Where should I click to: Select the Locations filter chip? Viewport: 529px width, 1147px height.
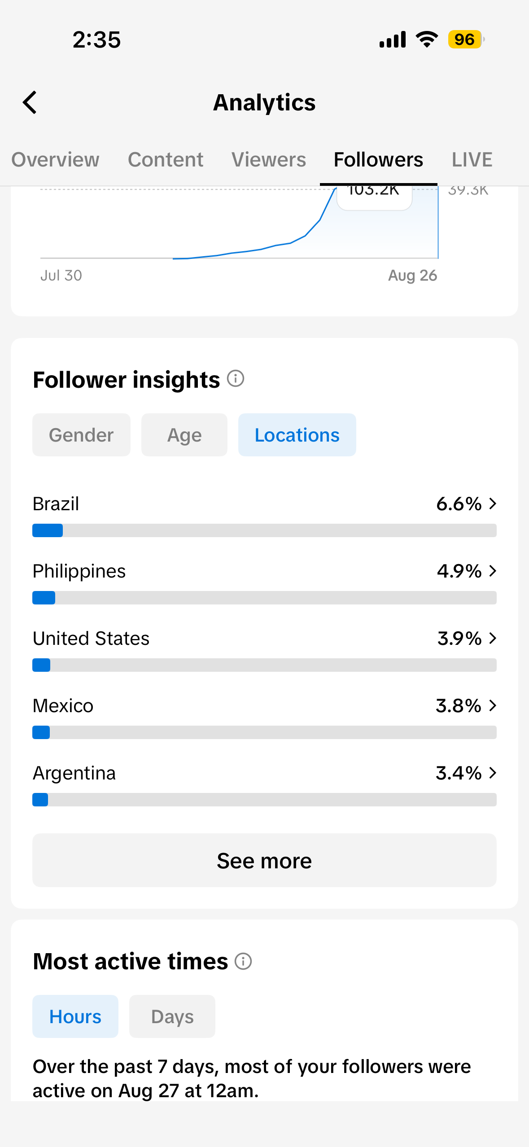point(297,435)
